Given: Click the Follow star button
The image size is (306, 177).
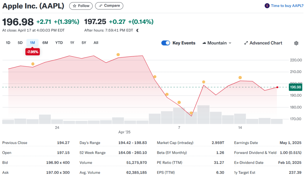Looking at the screenshot, I should coord(81,6).
